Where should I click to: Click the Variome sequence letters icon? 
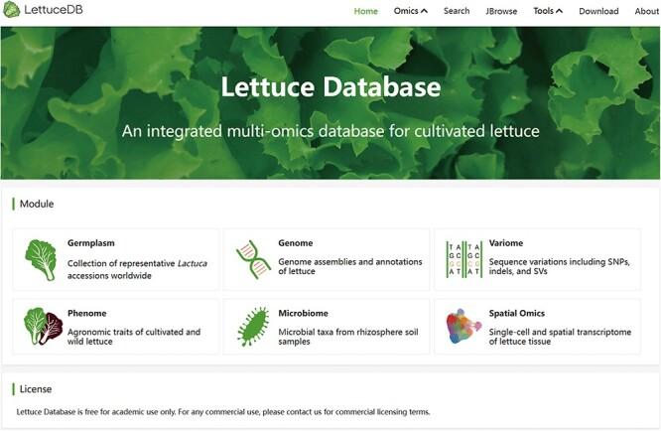point(464,259)
